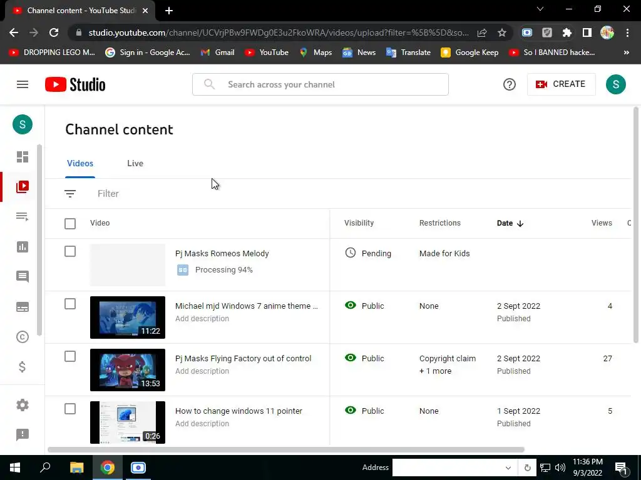Open a new browser tab

click(169, 11)
